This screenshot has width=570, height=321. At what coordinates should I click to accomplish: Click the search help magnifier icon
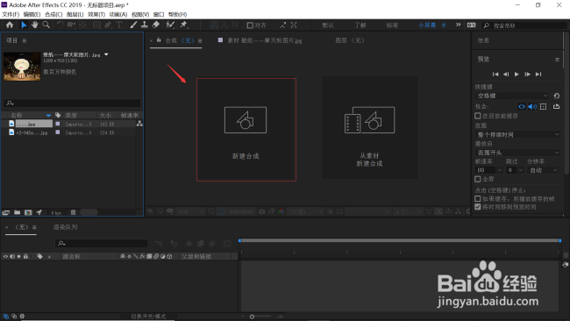(x=487, y=25)
